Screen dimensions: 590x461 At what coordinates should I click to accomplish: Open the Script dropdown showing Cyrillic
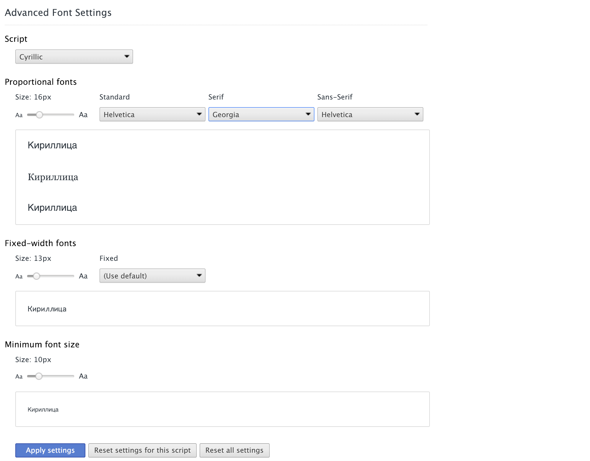tap(74, 57)
